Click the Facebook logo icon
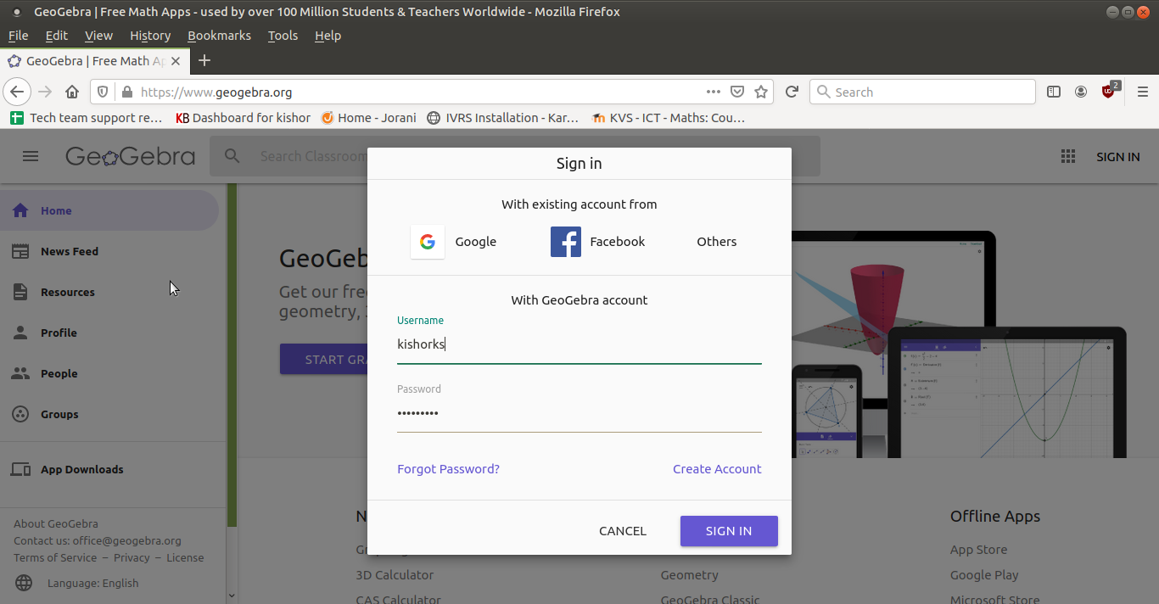This screenshot has height=604, width=1159. 566,242
